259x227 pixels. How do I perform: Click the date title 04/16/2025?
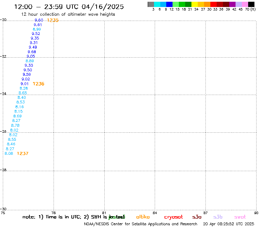(x=103, y=7)
